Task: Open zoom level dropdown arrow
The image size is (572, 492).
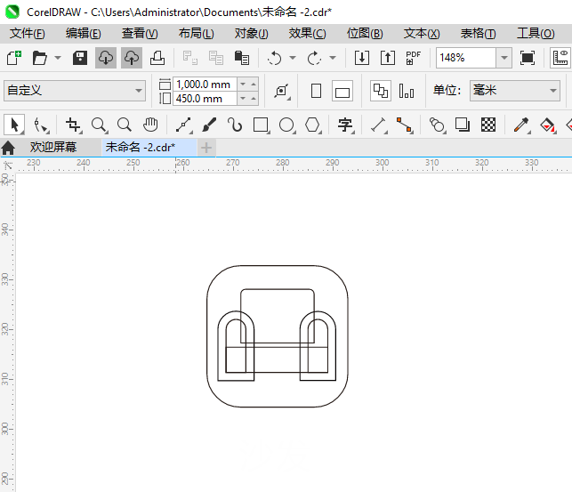Action: click(504, 58)
